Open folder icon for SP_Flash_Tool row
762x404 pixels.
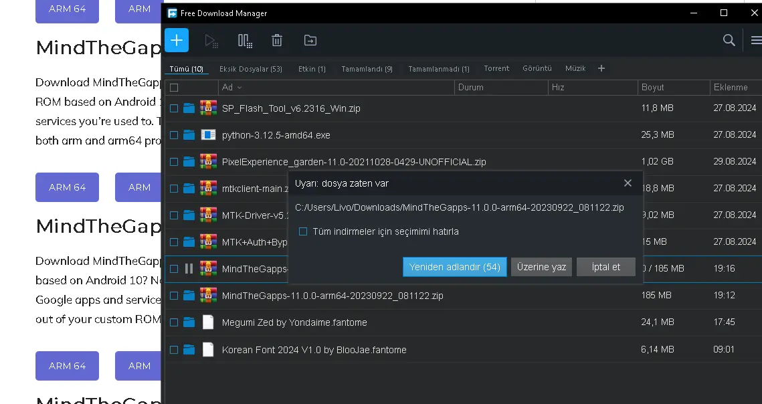point(189,108)
